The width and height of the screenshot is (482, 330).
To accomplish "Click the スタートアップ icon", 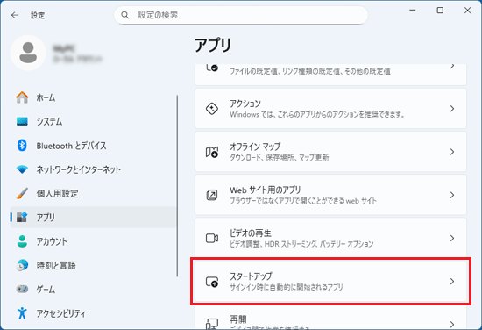I will [x=212, y=282].
